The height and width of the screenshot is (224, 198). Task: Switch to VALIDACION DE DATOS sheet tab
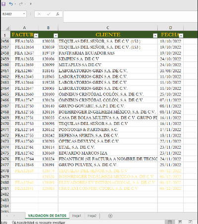click(47, 216)
